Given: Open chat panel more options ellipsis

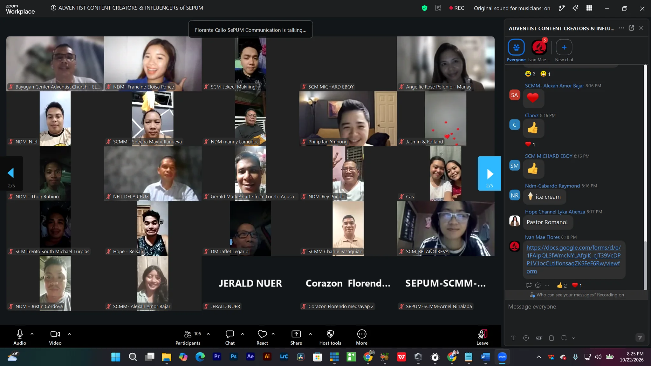Looking at the screenshot, I should point(621,28).
